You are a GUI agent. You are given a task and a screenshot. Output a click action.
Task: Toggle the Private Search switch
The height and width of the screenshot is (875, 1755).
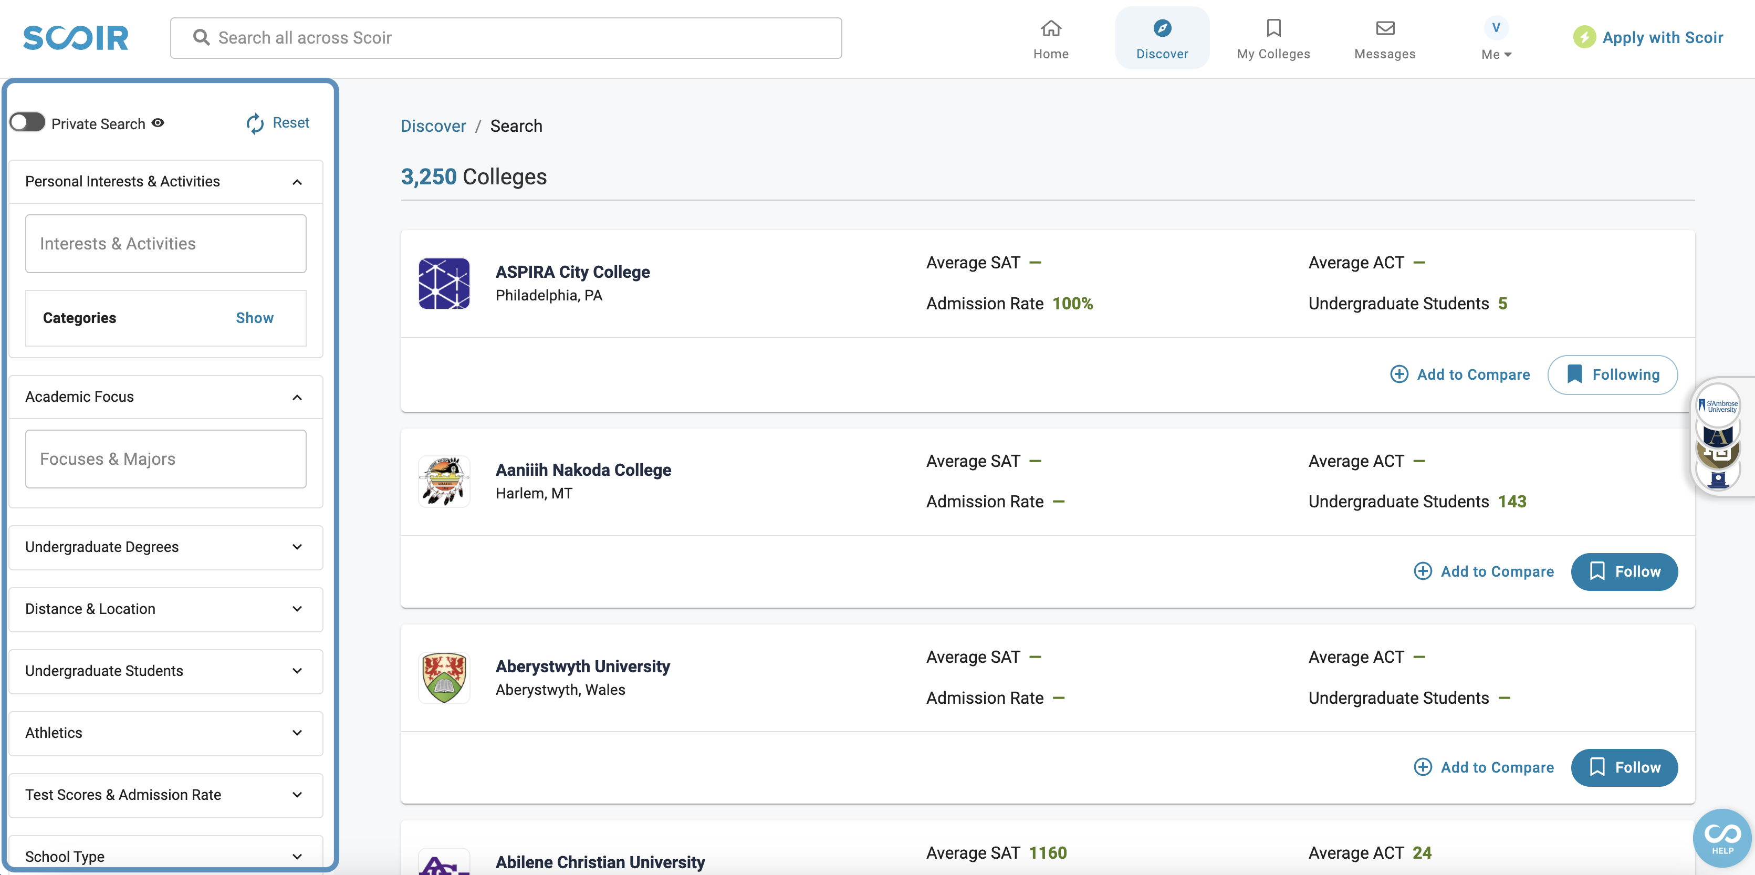coord(27,123)
